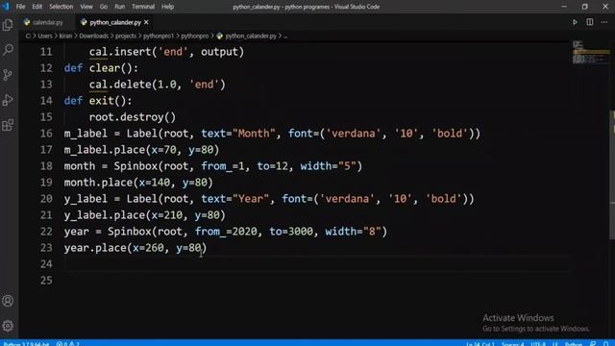This screenshot has height=346, width=615.
Task: Open the Selection menu
Action: pos(61,7)
